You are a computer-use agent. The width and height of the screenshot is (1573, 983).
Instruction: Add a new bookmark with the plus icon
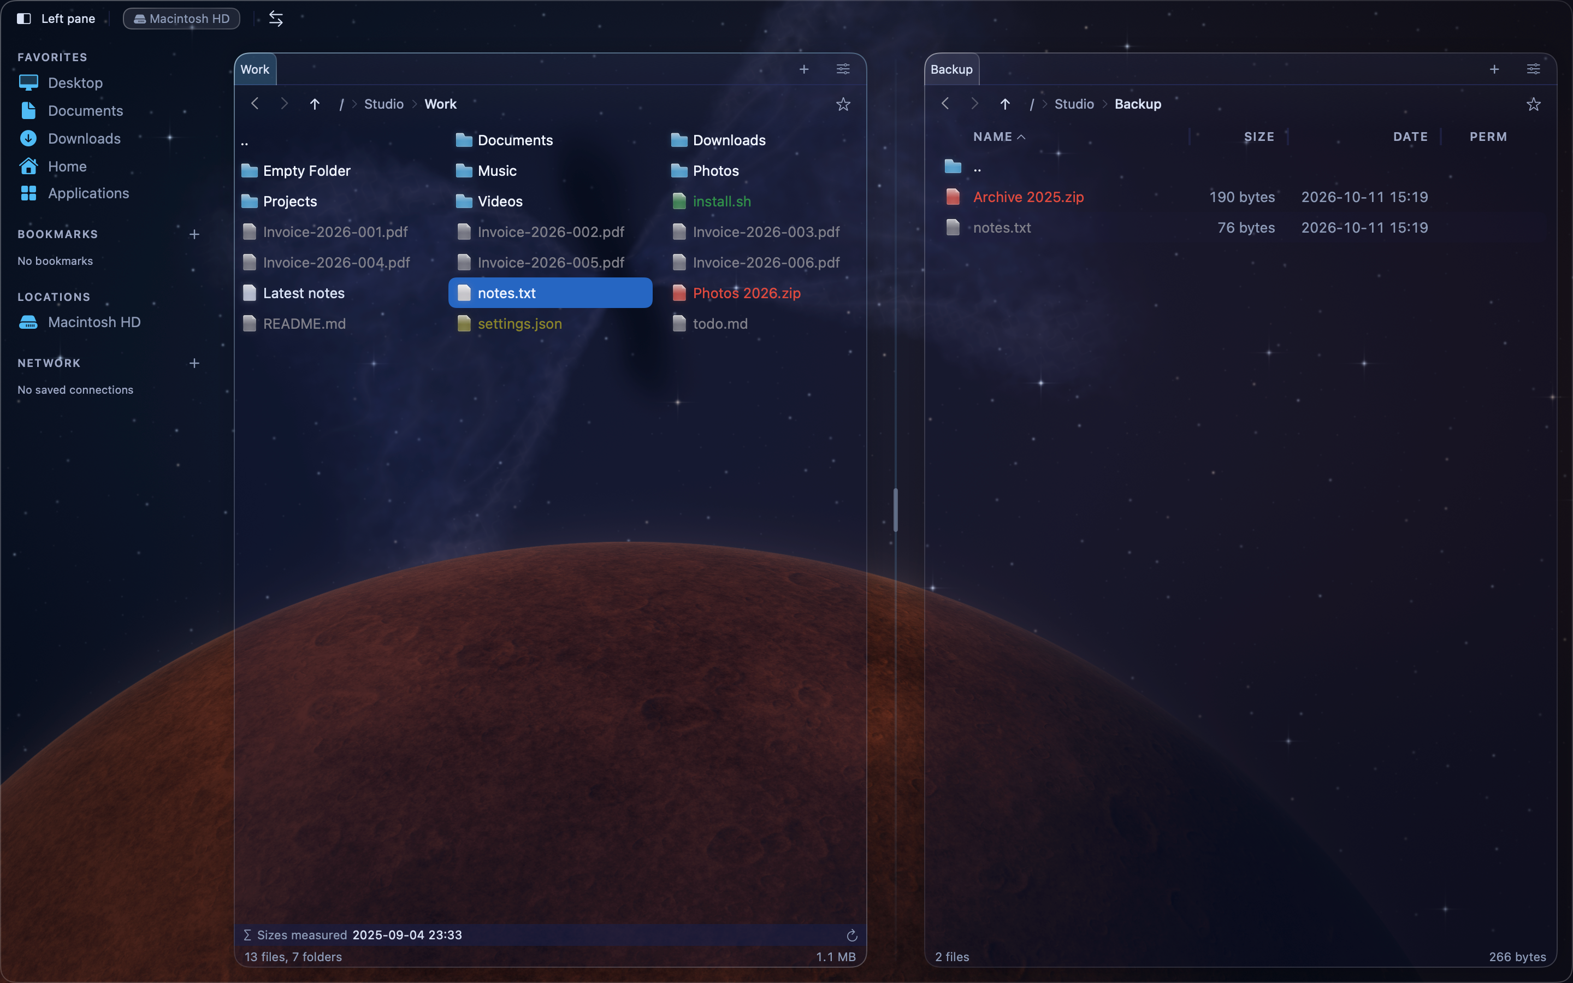pos(194,234)
